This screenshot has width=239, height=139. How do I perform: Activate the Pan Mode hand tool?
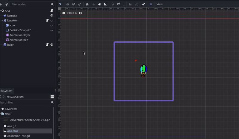coord(99,4)
